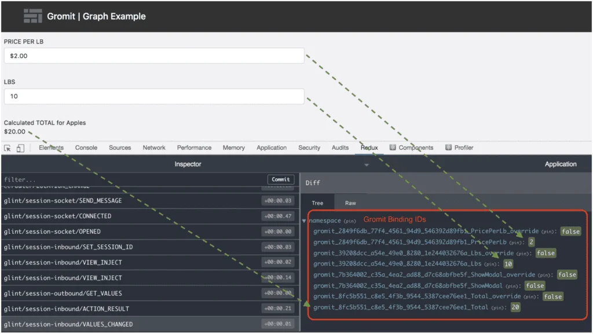Viewport: 593px width, 334px height.
Task: Open the Network devtools tab
Action: pos(154,148)
